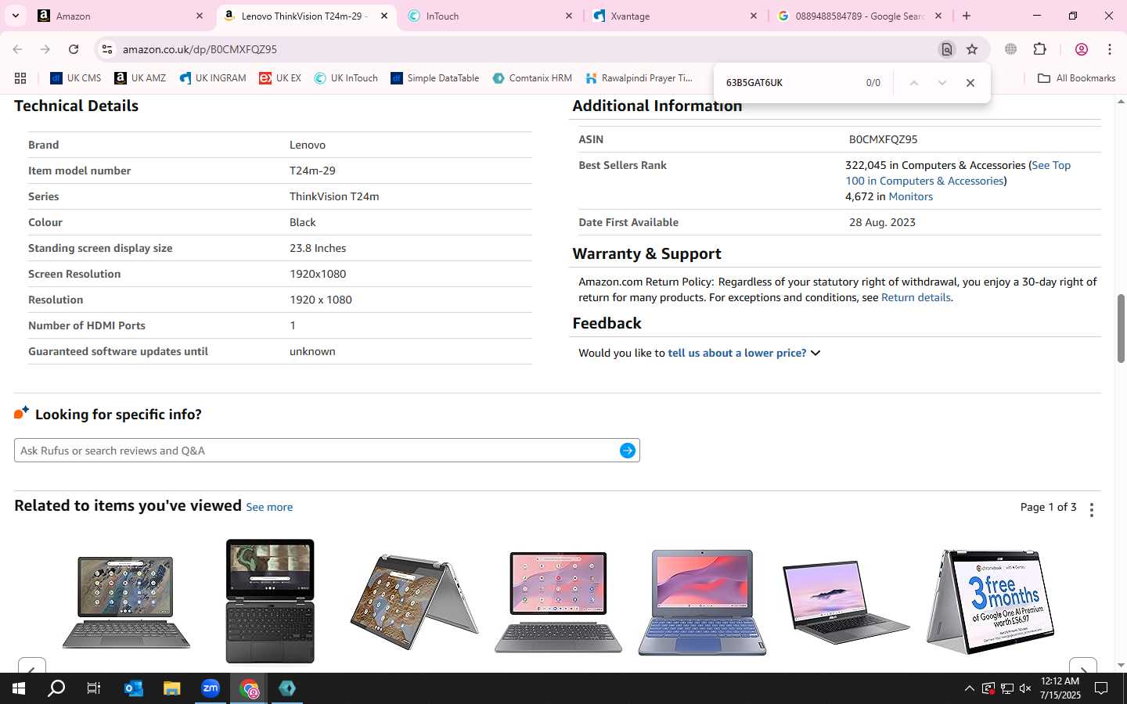Open the find-in-page icon in address bar

click(x=947, y=49)
